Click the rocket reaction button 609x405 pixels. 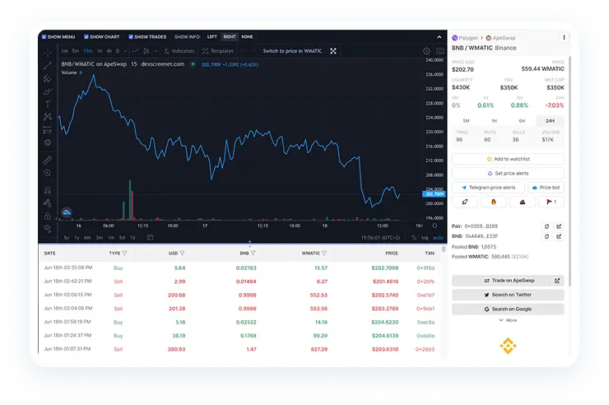click(465, 202)
